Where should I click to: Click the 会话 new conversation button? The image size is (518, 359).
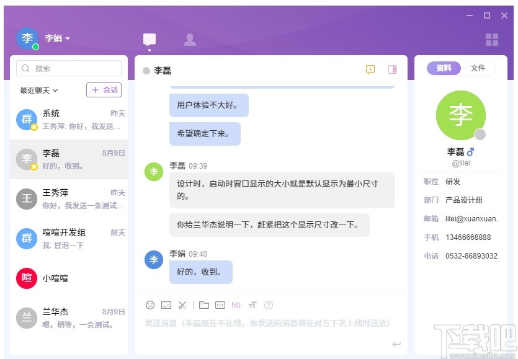tap(103, 90)
